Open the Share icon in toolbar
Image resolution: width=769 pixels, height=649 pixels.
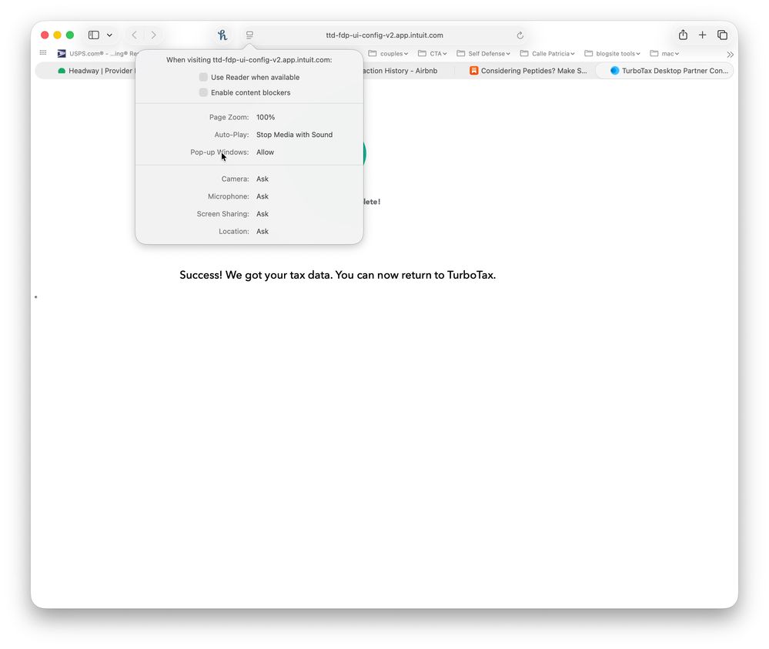coord(683,35)
